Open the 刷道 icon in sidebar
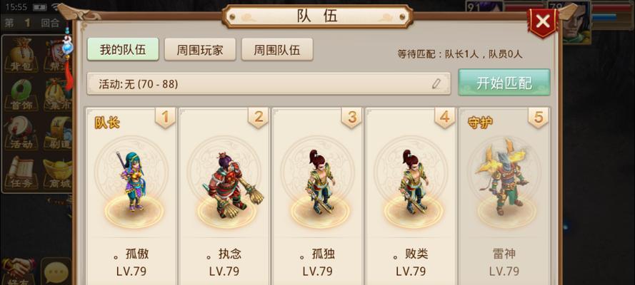Image resolution: width=635 pixels, height=285 pixels. tap(58, 133)
